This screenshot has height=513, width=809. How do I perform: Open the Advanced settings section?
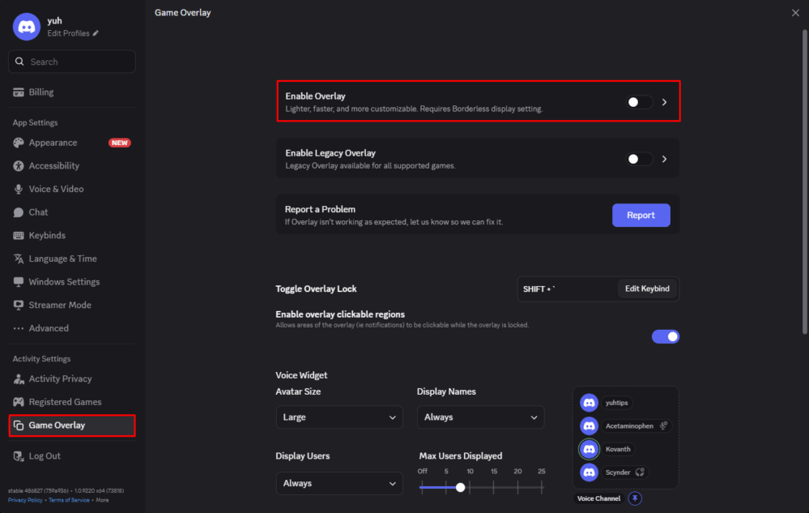[x=19, y=328]
